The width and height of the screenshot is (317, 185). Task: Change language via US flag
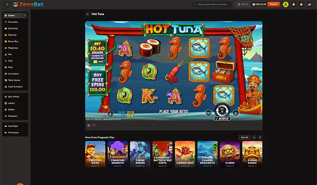point(309,5)
